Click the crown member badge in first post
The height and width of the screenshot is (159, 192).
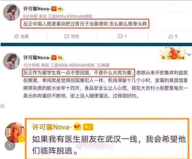(60, 9)
